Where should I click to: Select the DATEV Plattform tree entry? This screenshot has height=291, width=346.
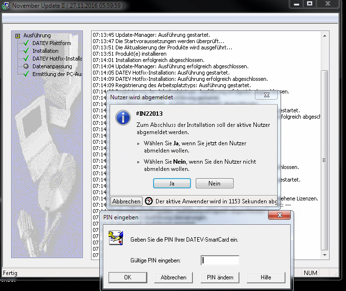click(x=51, y=43)
